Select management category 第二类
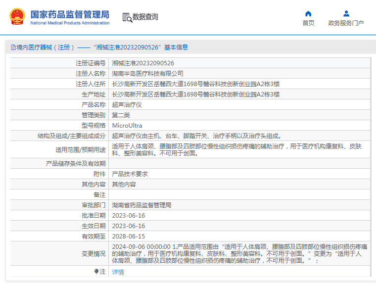The width and height of the screenshot is (376, 284). coord(121,115)
